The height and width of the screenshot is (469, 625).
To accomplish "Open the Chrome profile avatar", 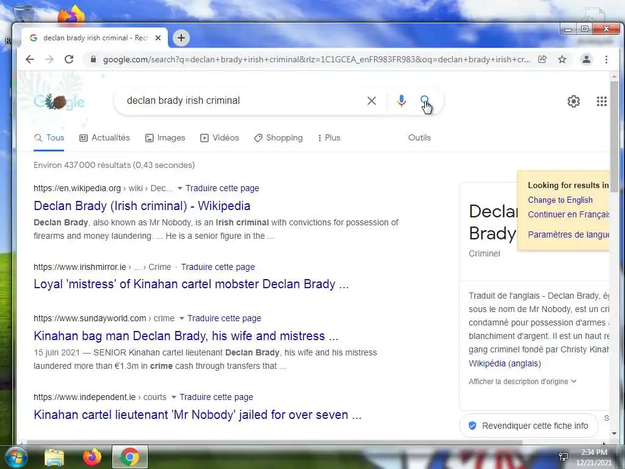I will (587, 59).
